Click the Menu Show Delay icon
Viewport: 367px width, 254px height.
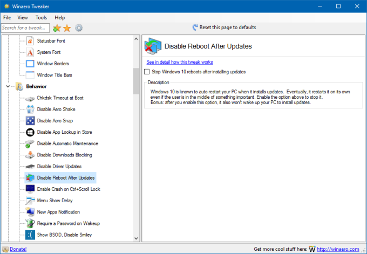pyautogui.click(x=30, y=201)
